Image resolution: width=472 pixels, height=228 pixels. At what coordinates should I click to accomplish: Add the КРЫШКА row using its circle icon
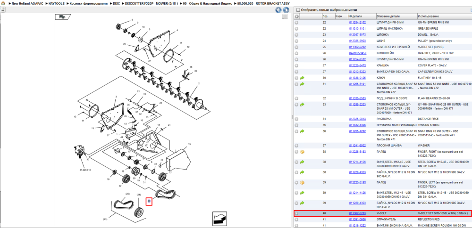[x=296, y=65]
